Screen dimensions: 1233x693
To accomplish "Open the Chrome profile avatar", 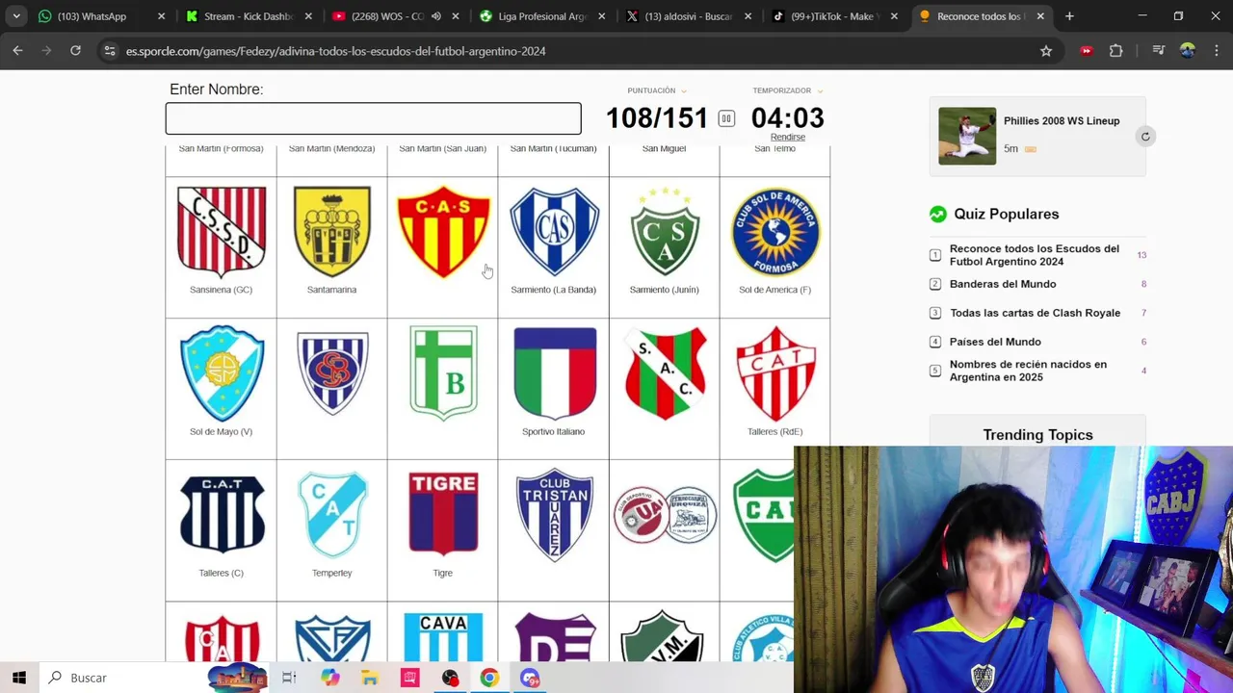I will [x=1187, y=51].
